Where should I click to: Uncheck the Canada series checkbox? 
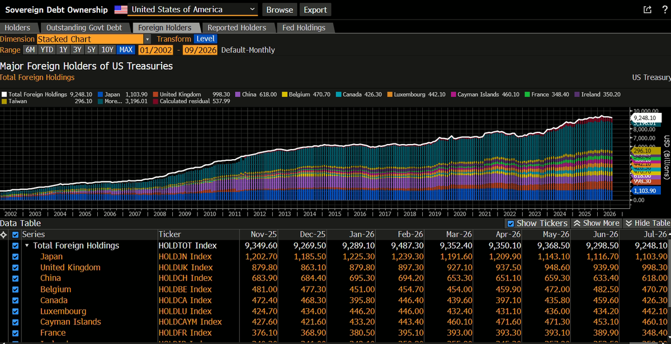coord(15,300)
